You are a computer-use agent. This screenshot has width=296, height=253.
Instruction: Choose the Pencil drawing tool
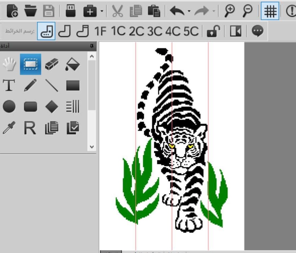click(x=31, y=85)
